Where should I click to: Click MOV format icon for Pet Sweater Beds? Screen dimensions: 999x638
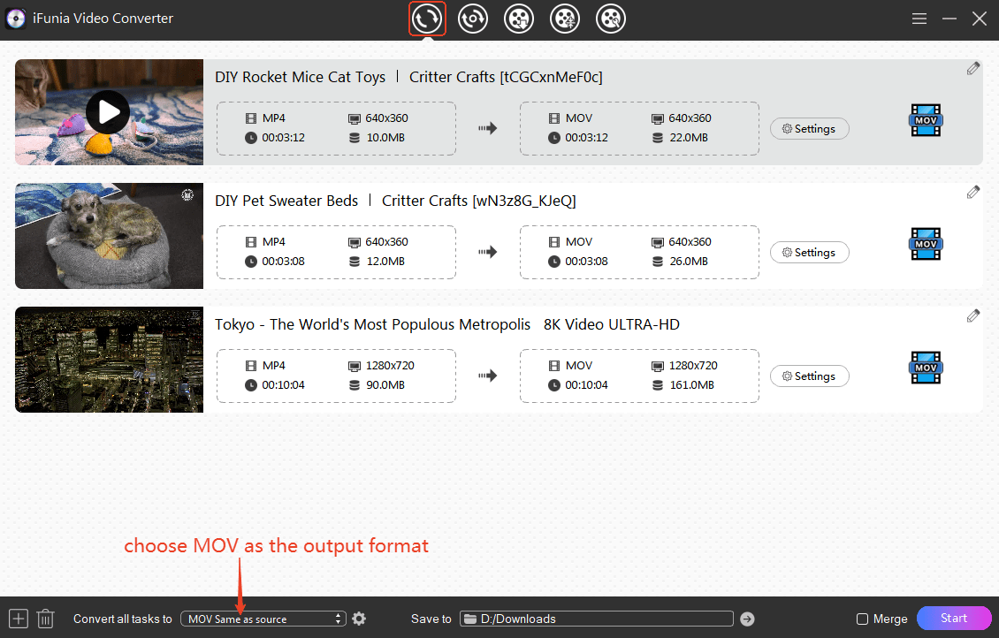(926, 244)
